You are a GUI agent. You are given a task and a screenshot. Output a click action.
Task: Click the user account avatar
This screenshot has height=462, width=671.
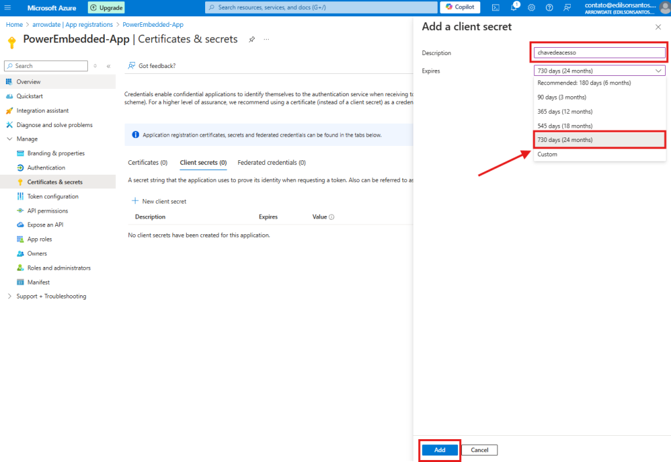[666, 7]
